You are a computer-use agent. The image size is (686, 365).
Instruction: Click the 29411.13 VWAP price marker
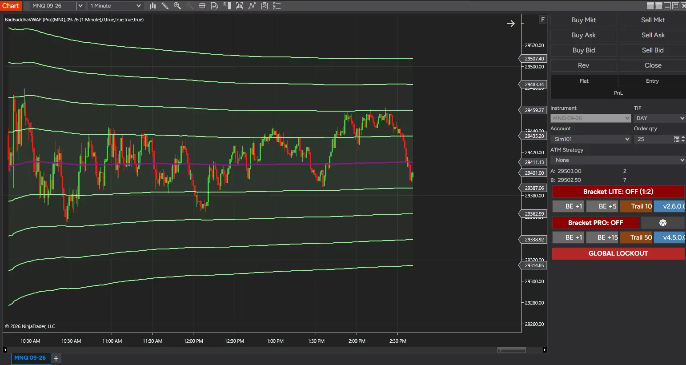pyautogui.click(x=533, y=162)
